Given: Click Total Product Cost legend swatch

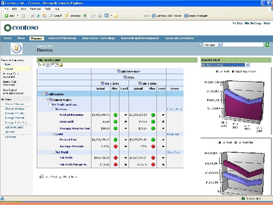Looking at the screenshot, I should (x=233, y=71).
